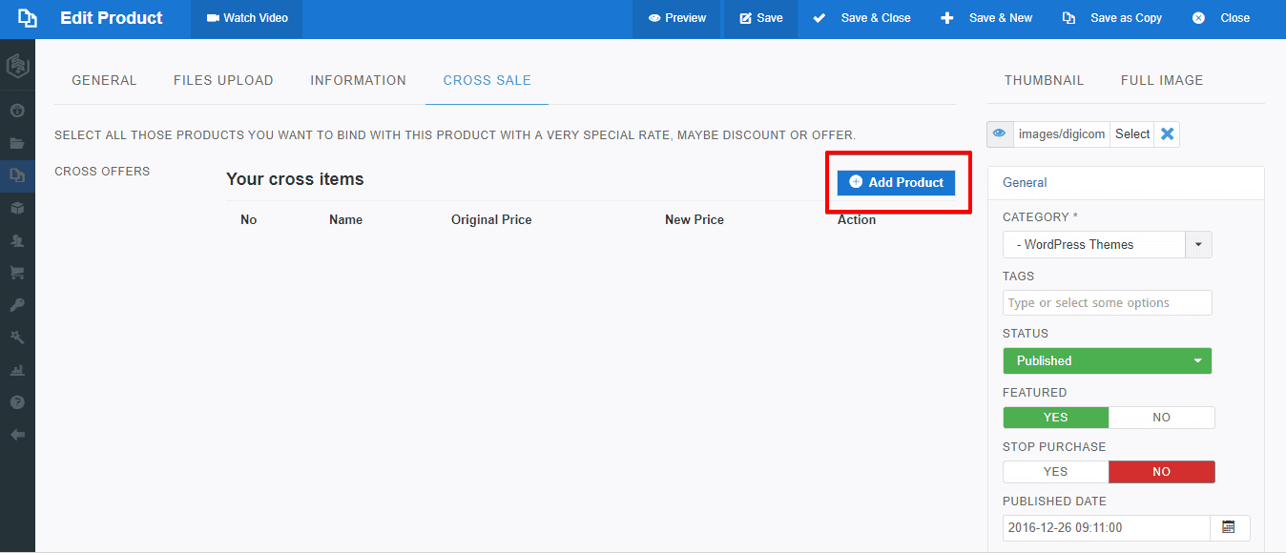Open the help question mark icon

coord(17,402)
